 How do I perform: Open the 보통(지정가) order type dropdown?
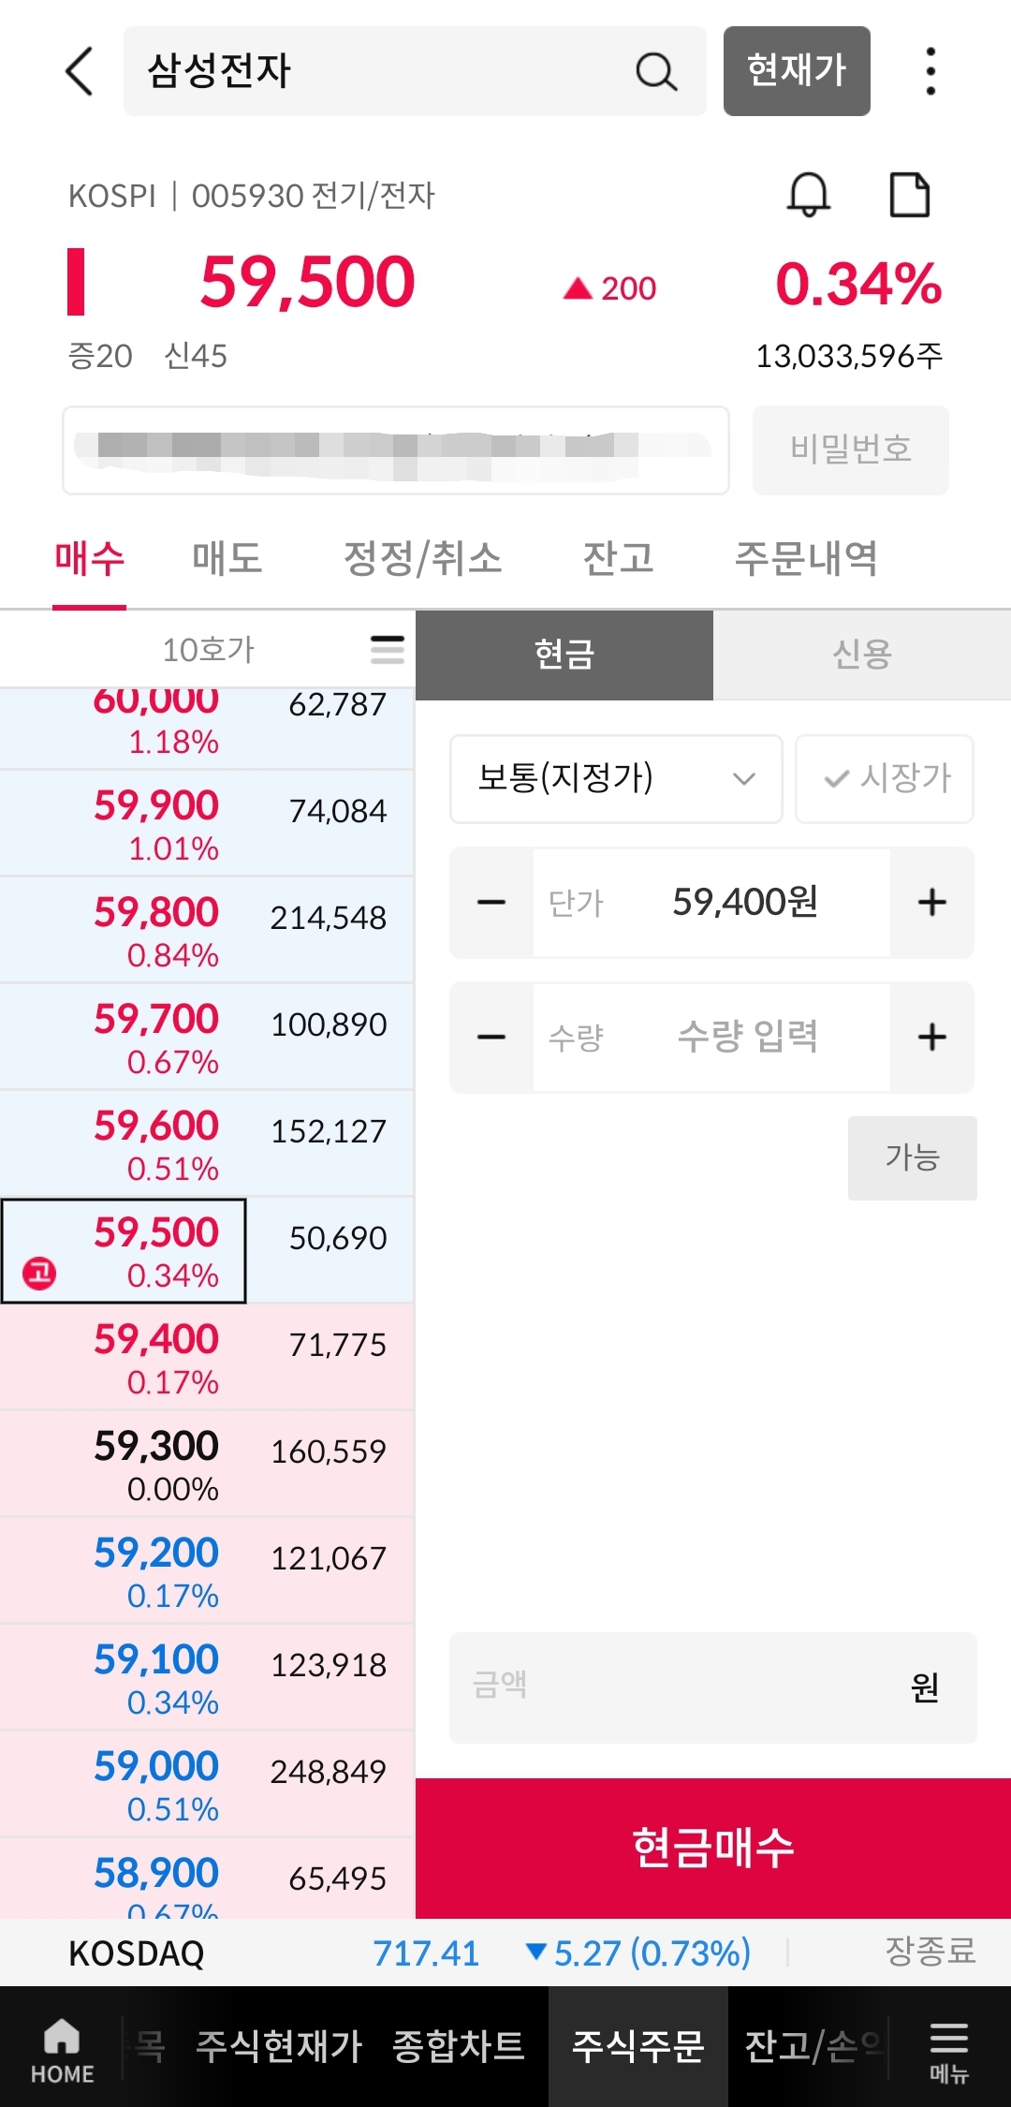[x=615, y=779]
